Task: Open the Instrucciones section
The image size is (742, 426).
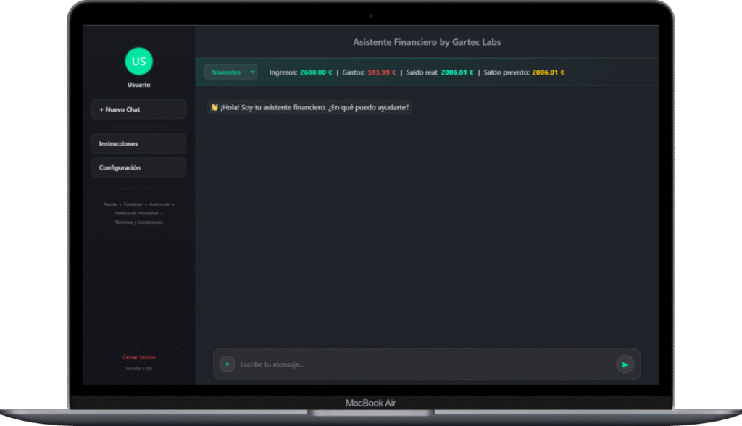Action: click(138, 143)
